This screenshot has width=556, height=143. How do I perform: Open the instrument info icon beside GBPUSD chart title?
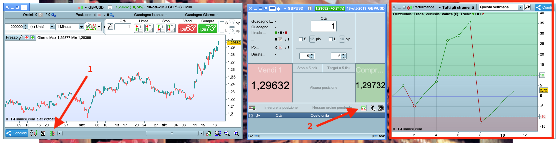110,7
